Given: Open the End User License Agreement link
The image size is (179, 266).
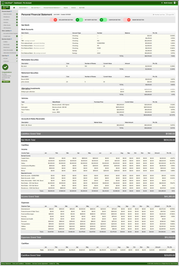Looking at the screenshot, I should (x=40, y=264).
